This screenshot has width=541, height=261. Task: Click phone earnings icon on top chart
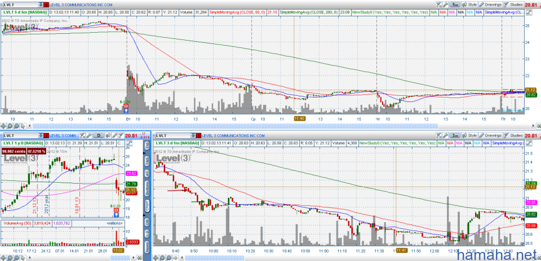[126, 107]
